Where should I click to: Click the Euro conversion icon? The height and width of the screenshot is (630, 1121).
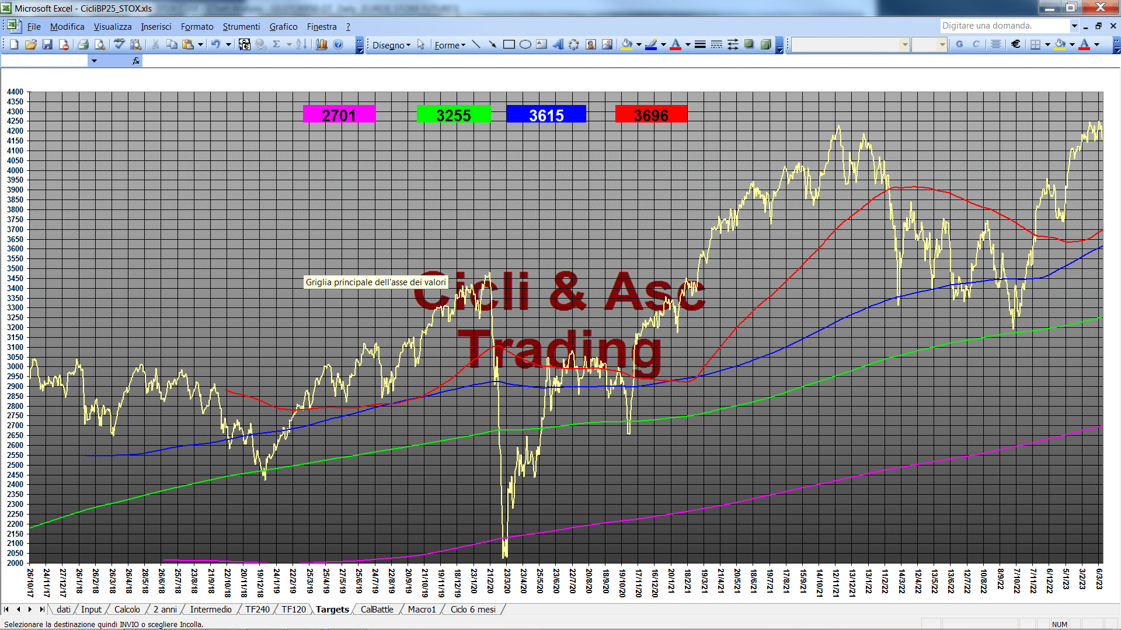coord(245,44)
